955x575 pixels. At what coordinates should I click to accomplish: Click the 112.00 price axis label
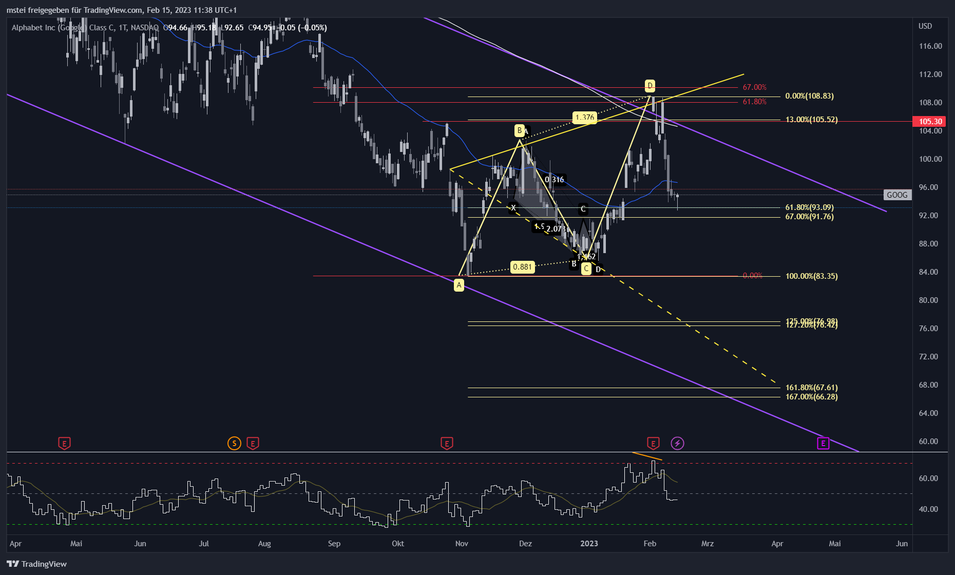point(930,74)
